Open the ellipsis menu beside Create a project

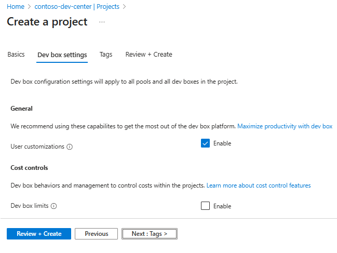102,22
